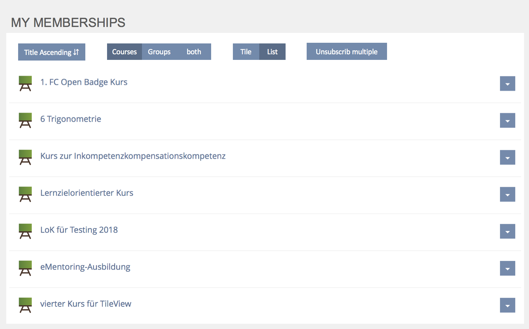529x329 pixels.
Task: Open the actions dropdown for 1. FC Open Badge Kurs
Action: tap(507, 84)
